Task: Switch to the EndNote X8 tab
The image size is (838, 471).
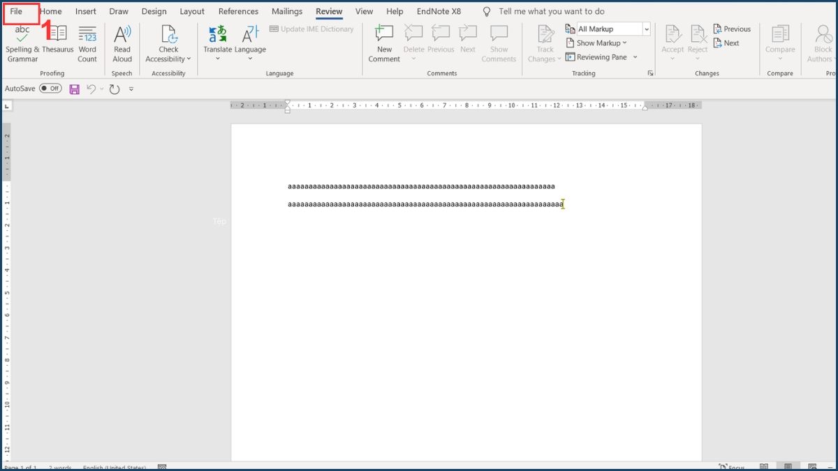Action: coord(439,11)
